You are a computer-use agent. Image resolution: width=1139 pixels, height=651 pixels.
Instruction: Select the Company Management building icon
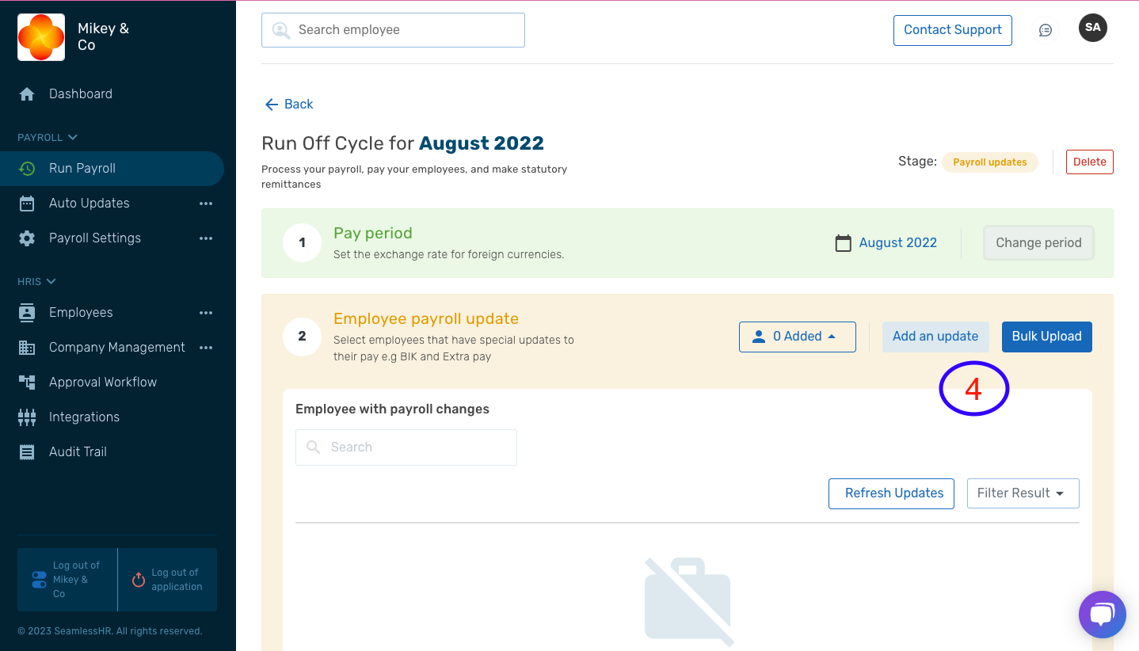[x=26, y=347]
